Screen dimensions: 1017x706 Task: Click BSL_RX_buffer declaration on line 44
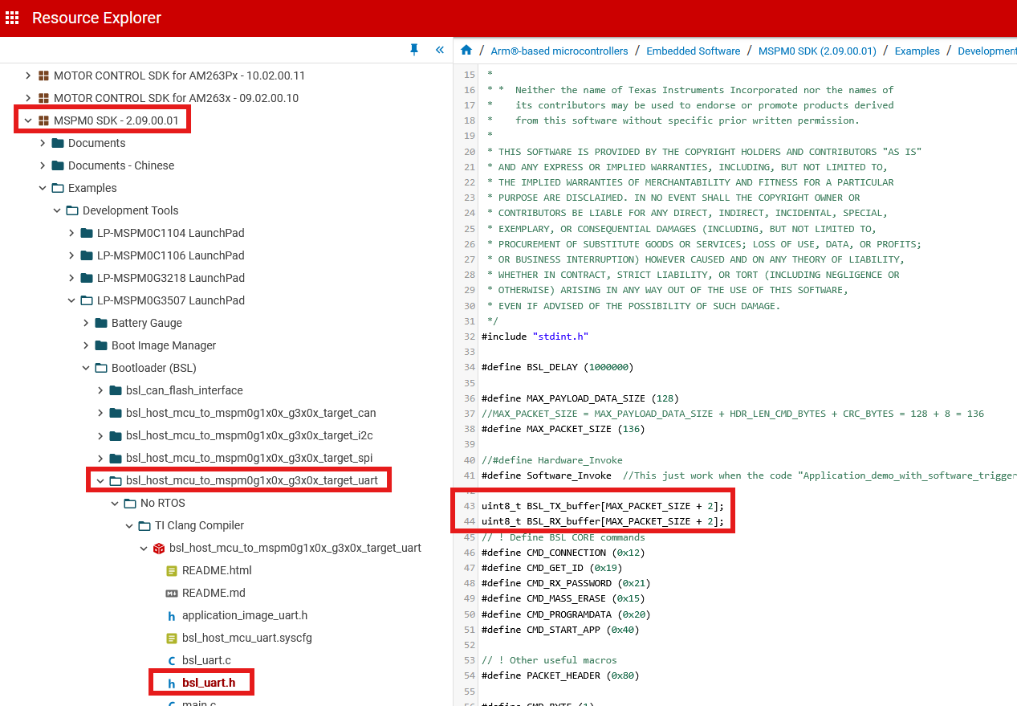coord(603,521)
